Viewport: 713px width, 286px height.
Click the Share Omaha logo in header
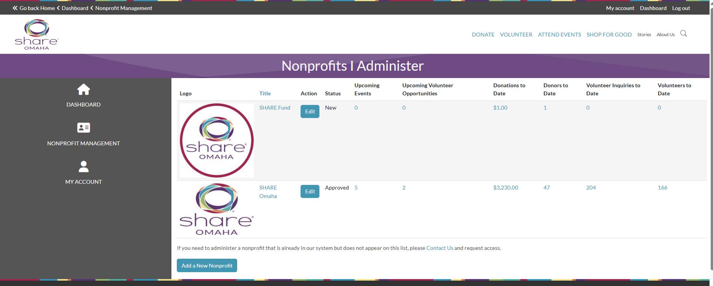click(x=37, y=34)
